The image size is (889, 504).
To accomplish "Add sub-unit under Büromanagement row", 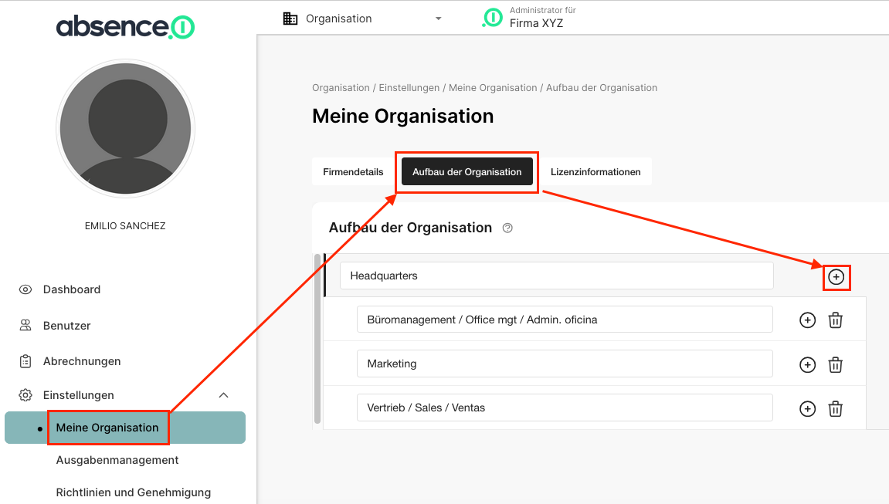I will tap(807, 320).
